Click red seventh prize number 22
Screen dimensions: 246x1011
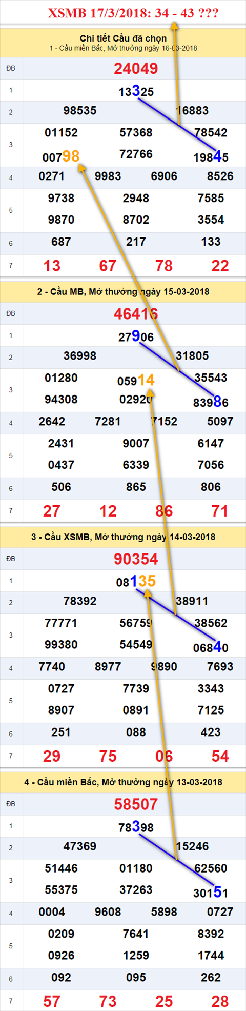pos(220,266)
